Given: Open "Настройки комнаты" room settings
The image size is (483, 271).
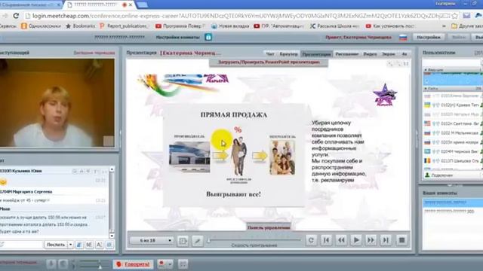Looking at the screenshot, I should [178, 37].
